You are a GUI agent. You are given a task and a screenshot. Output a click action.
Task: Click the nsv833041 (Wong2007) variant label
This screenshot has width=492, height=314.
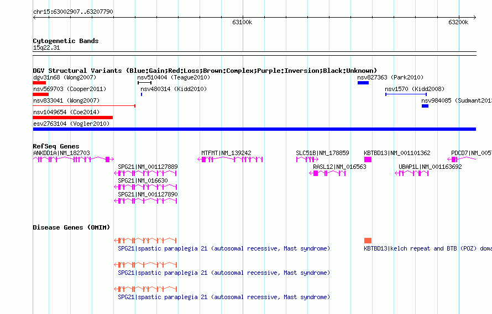(x=66, y=100)
